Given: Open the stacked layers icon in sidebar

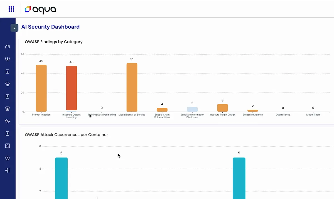Looking at the screenshot, I should (8, 109).
